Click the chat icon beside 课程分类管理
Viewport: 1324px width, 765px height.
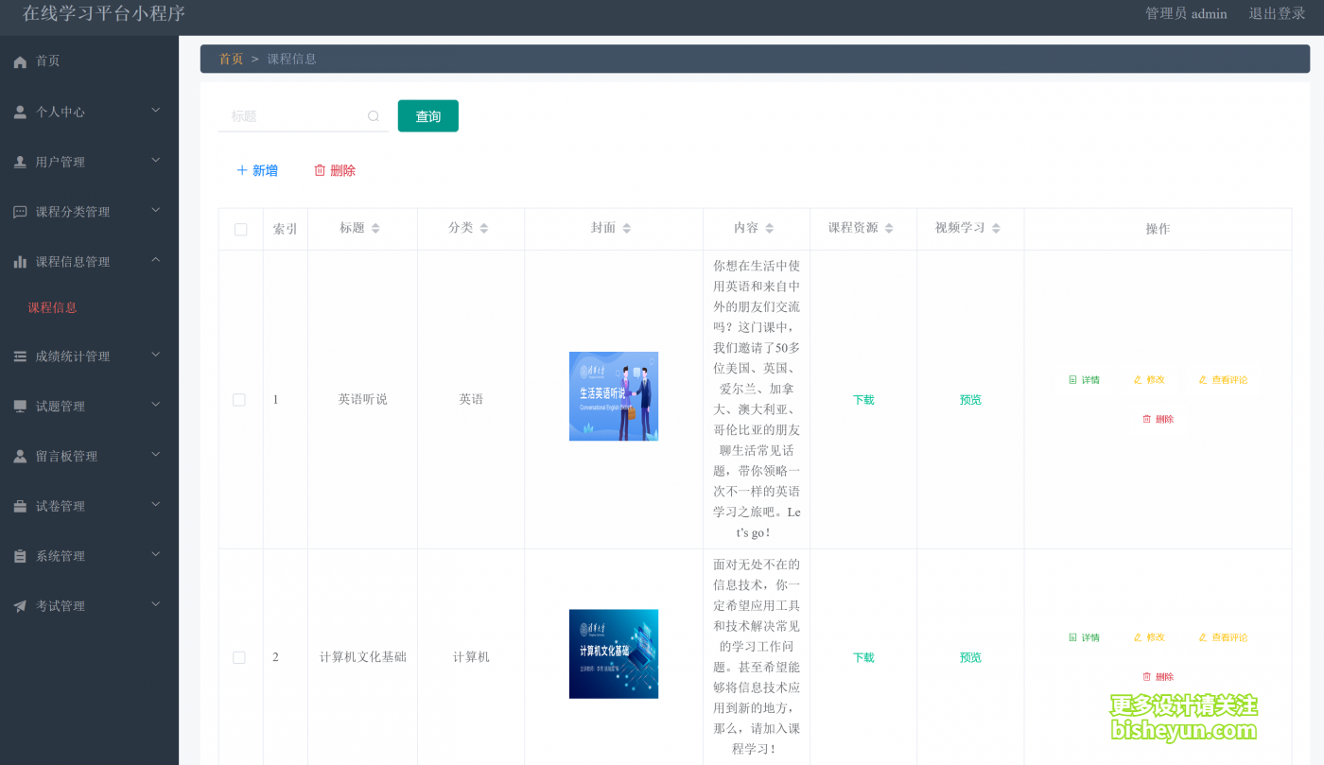pyautogui.click(x=20, y=211)
